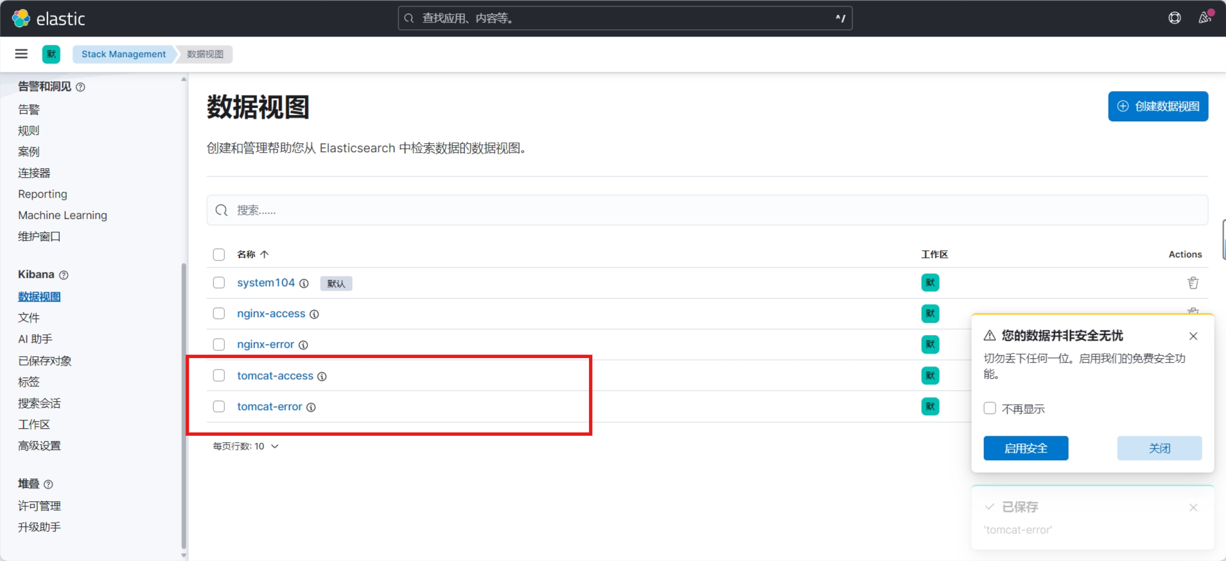Click info icon next to nginx-error
This screenshot has width=1226, height=561.
303,345
